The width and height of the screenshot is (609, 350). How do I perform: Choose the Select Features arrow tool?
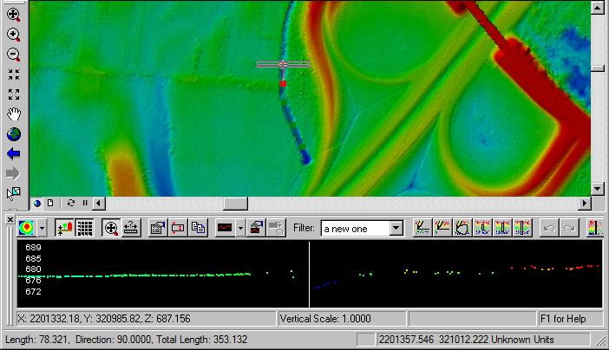[14, 193]
